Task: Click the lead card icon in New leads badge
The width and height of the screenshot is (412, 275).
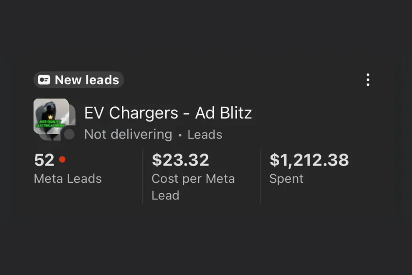Action: pos(44,80)
